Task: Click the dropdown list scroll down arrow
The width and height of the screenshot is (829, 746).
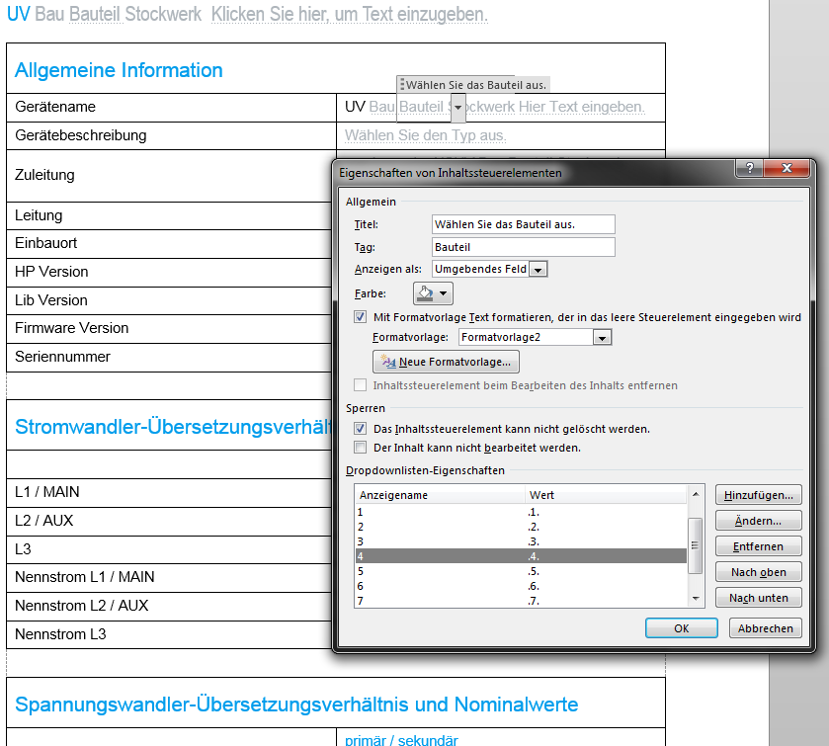Action: [x=696, y=599]
